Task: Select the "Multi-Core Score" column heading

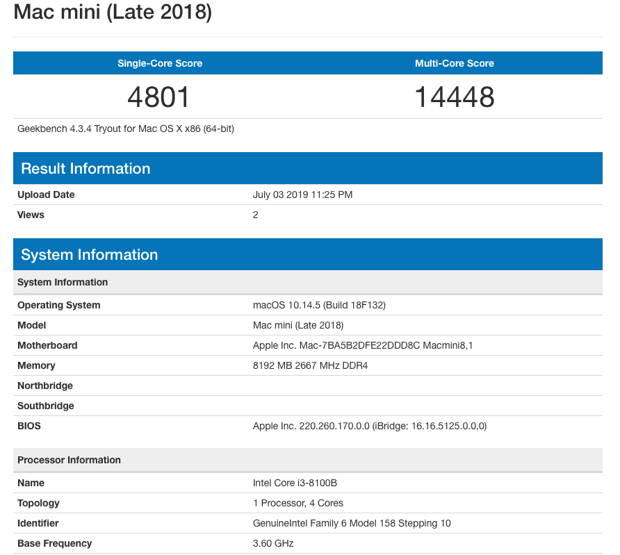Action: tap(455, 63)
